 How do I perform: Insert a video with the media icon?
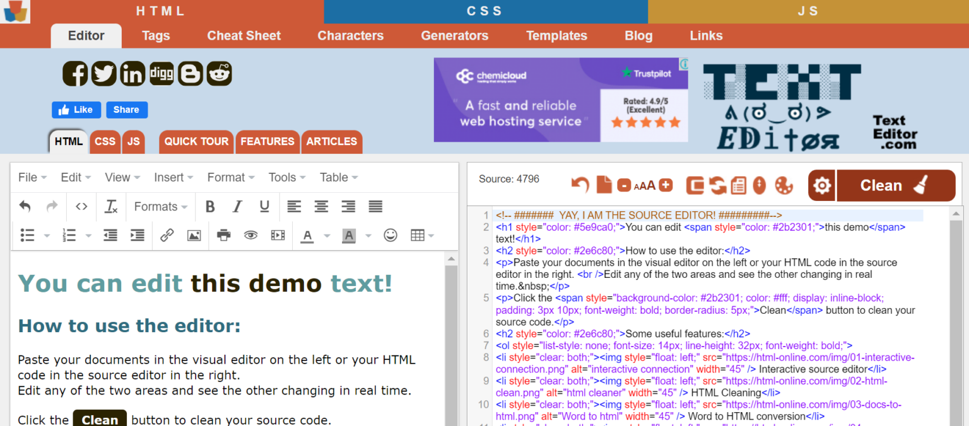pyautogui.click(x=278, y=235)
